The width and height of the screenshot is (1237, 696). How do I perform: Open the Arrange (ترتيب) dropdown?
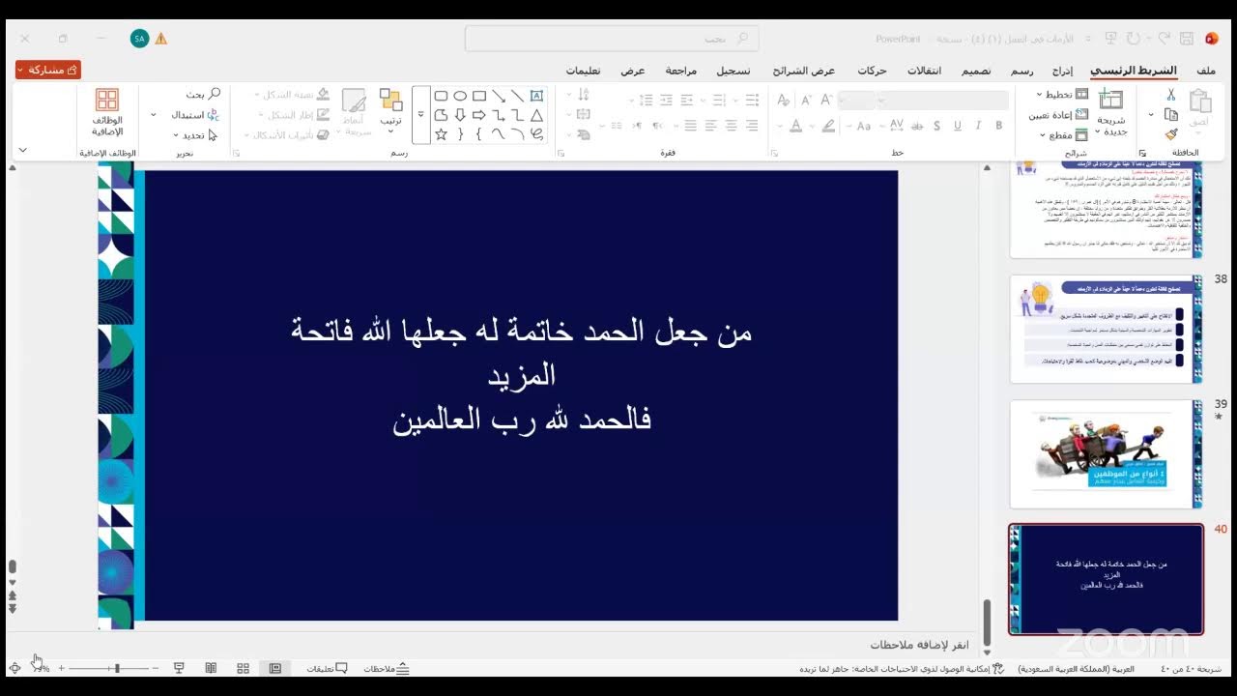(x=390, y=108)
